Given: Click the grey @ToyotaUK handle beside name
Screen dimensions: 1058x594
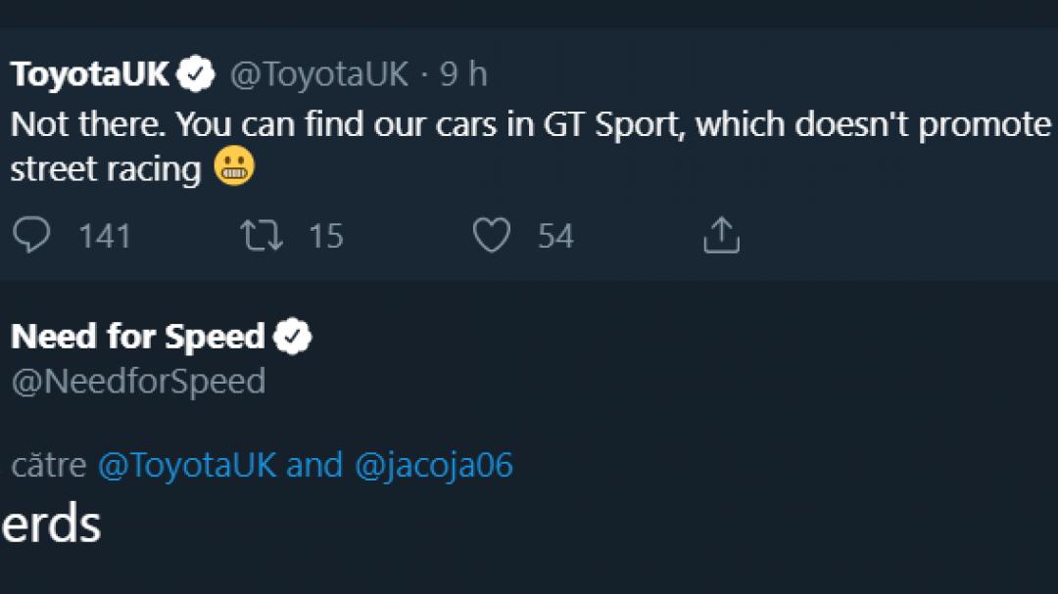Looking at the screenshot, I should point(318,75).
